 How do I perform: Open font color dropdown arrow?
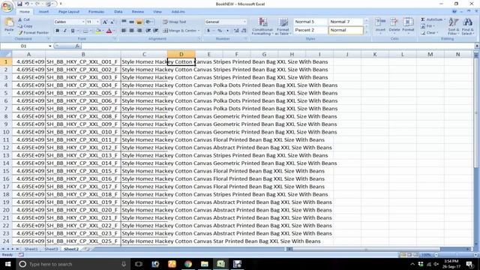tap(114, 31)
